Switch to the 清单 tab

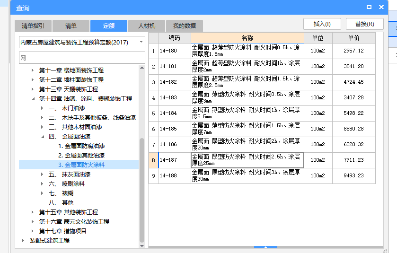click(71, 26)
